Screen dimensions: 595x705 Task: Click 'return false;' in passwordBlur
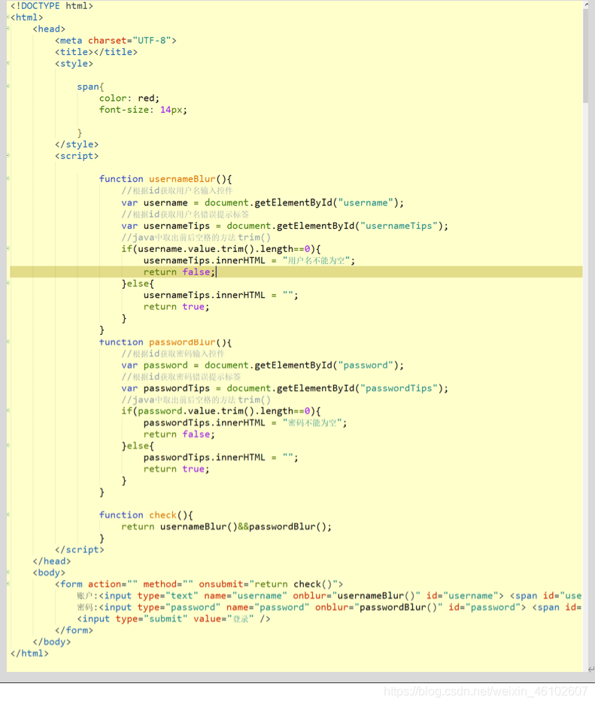click(179, 434)
